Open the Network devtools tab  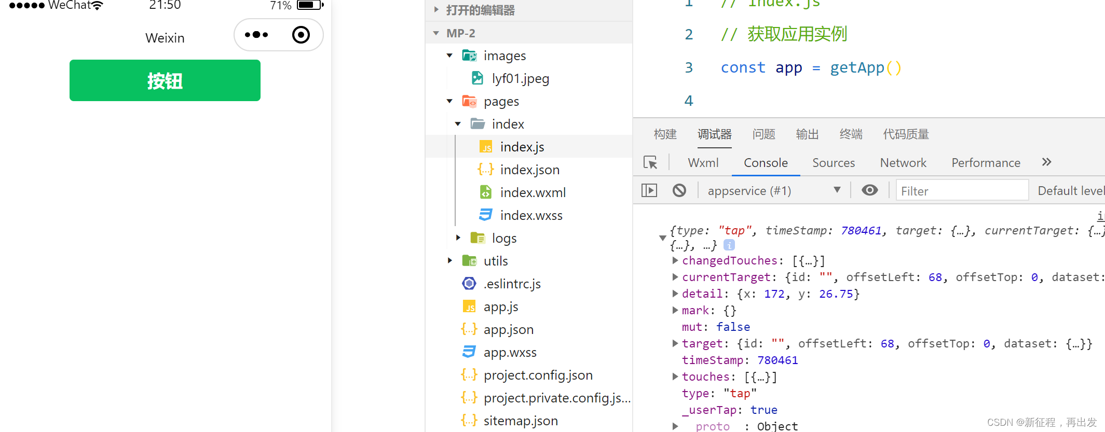[x=903, y=162]
